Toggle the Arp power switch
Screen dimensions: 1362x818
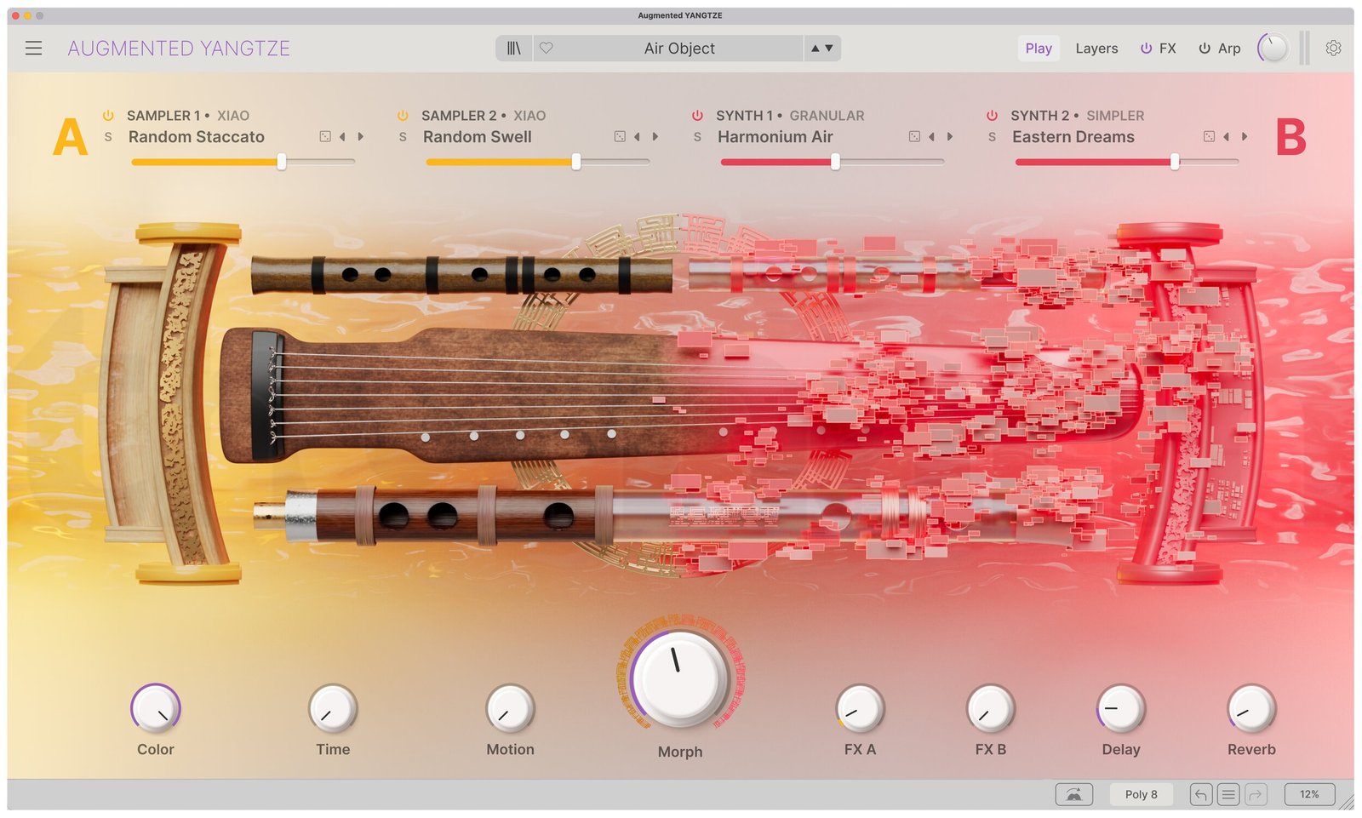click(x=1205, y=49)
